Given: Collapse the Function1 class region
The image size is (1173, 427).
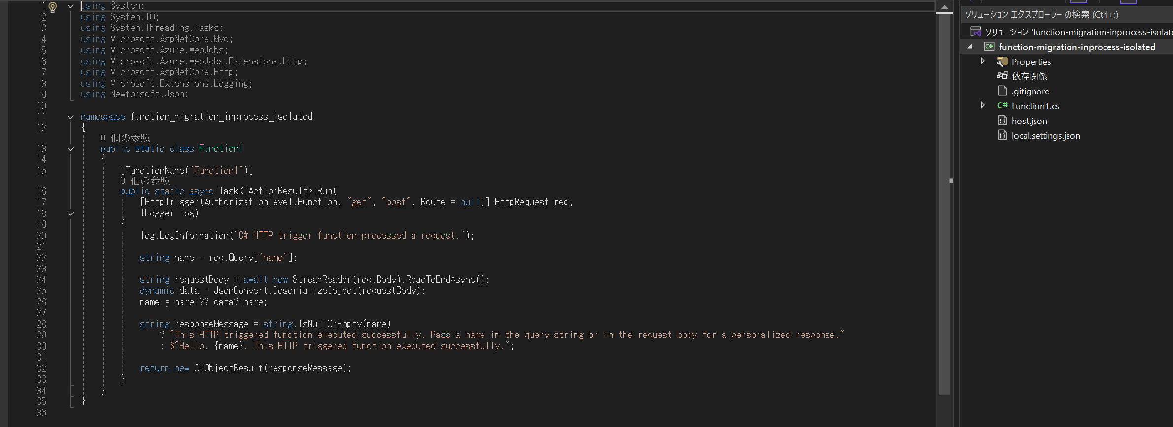Looking at the screenshot, I should tap(70, 149).
